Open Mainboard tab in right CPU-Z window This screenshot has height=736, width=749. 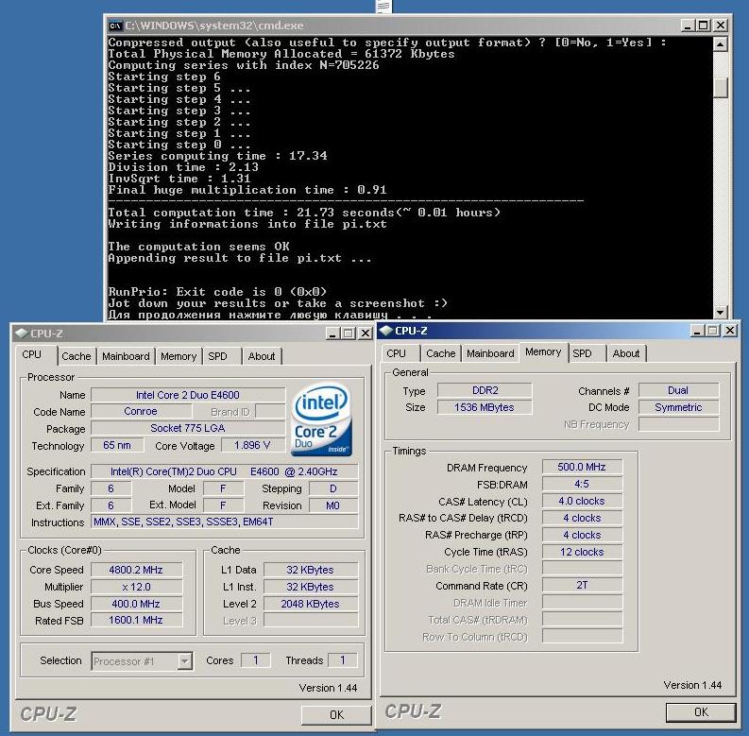(490, 353)
